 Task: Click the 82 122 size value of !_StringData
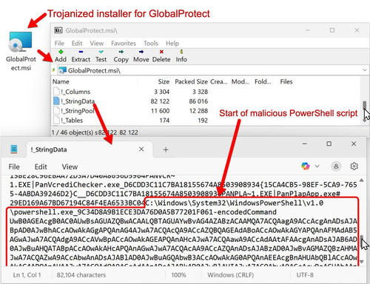[160, 101]
